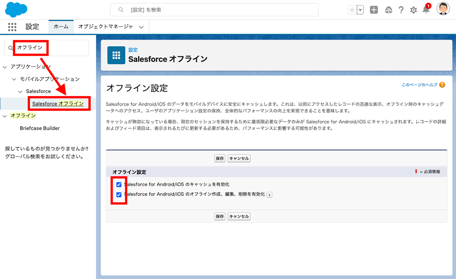Click the Quick Find field containing オフライン
Image resolution: width=456 pixels, height=279 pixels.
pos(47,48)
